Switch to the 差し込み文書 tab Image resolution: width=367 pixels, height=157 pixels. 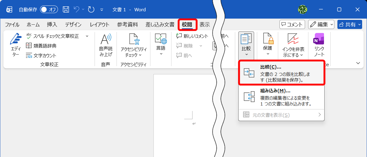click(x=160, y=25)
